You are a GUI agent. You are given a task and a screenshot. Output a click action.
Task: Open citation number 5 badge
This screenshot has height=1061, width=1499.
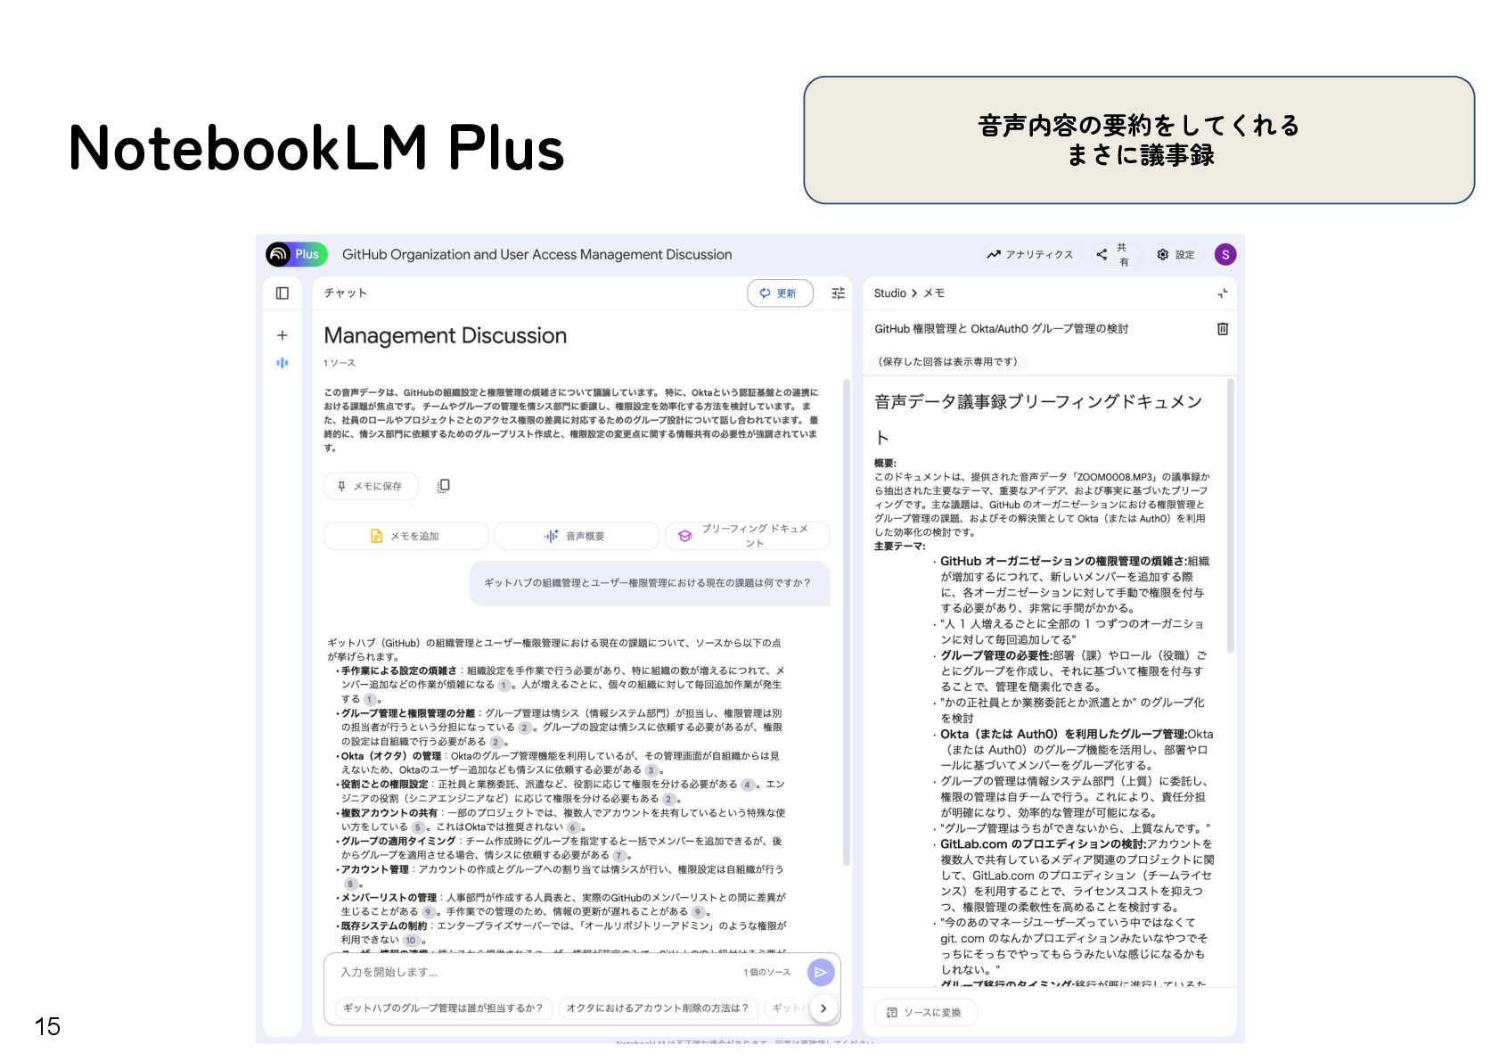pos(418,827)
